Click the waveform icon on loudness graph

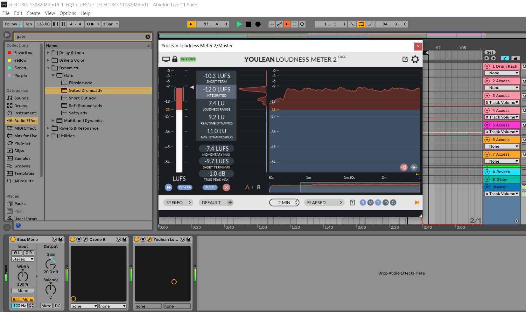click(x=414, y=167)
